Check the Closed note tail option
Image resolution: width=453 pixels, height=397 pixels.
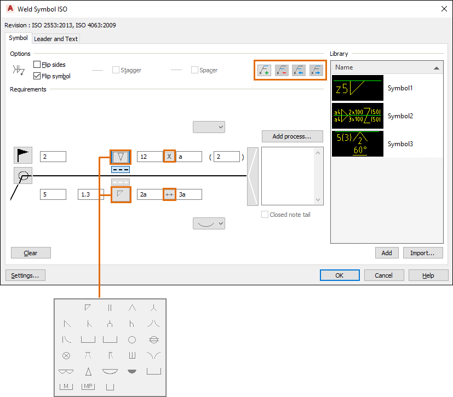(265, 214)
